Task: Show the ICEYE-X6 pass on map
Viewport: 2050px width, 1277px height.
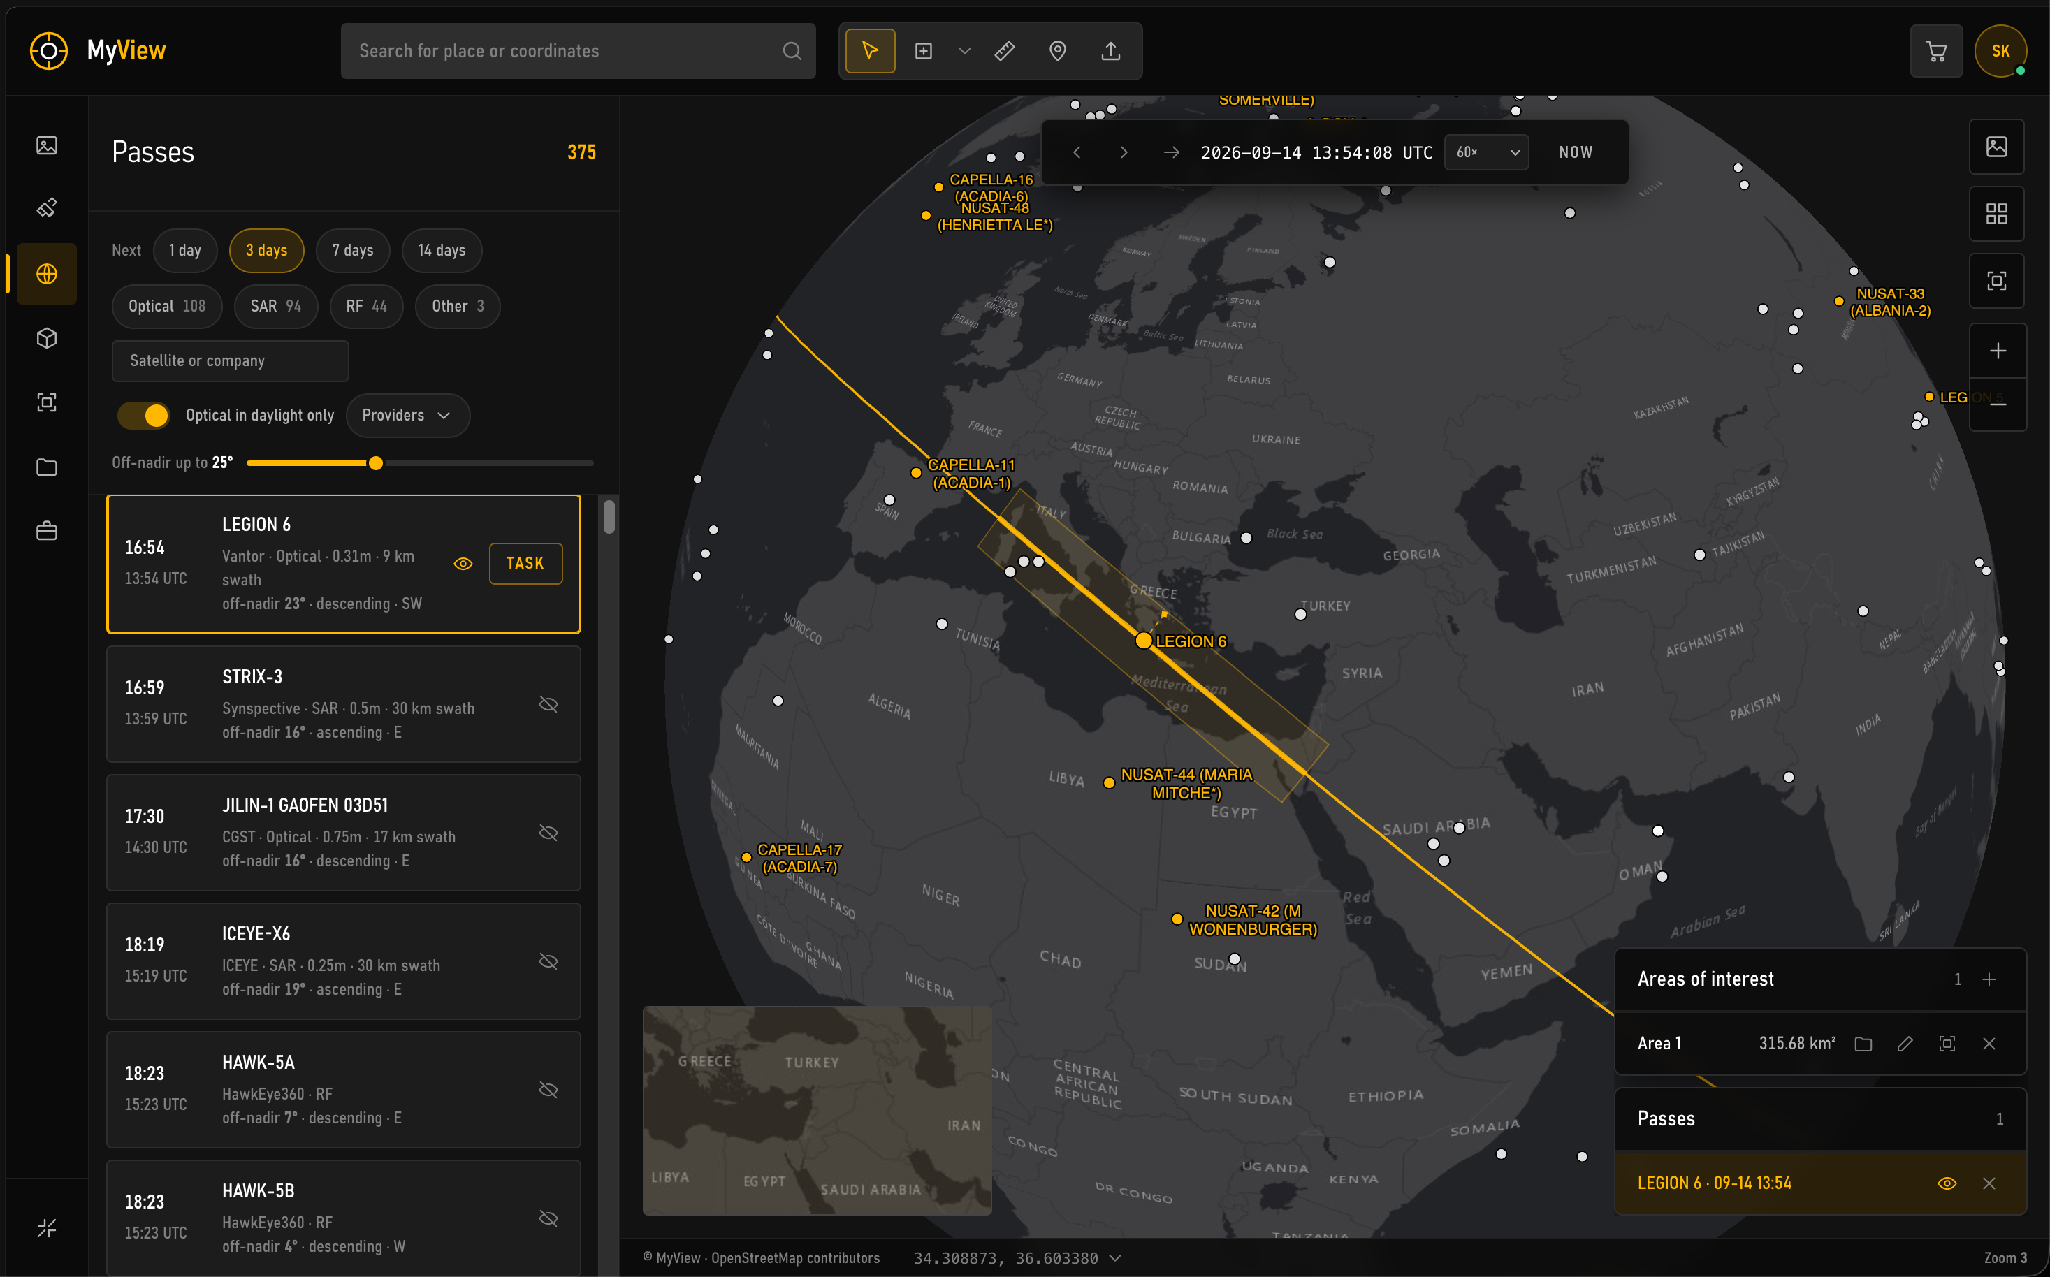Action: coord(548,961)
